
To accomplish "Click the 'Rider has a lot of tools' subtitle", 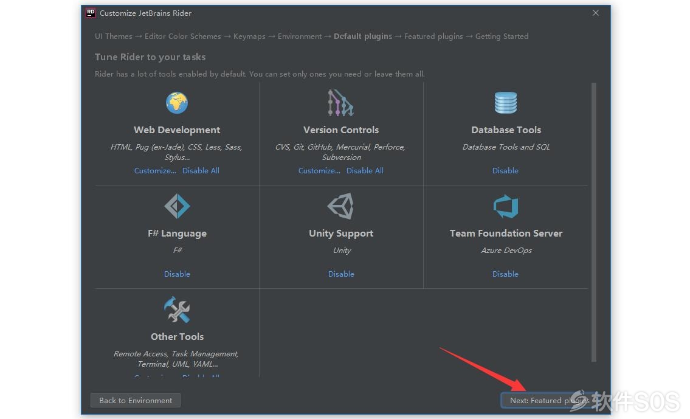I will (x=260, y=74).
